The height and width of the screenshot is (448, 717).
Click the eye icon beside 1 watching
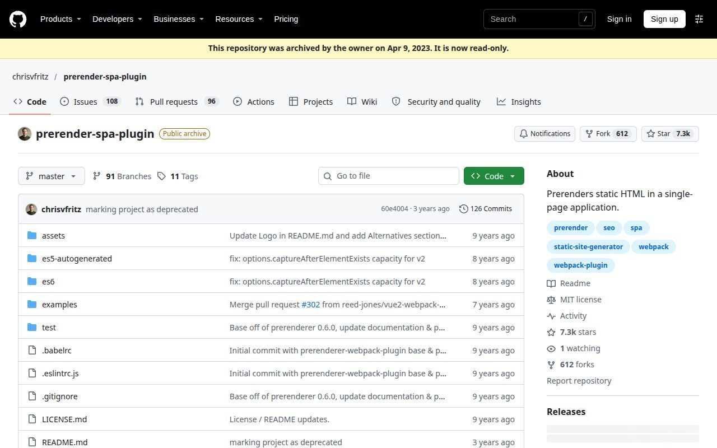[x=551, y=348]
